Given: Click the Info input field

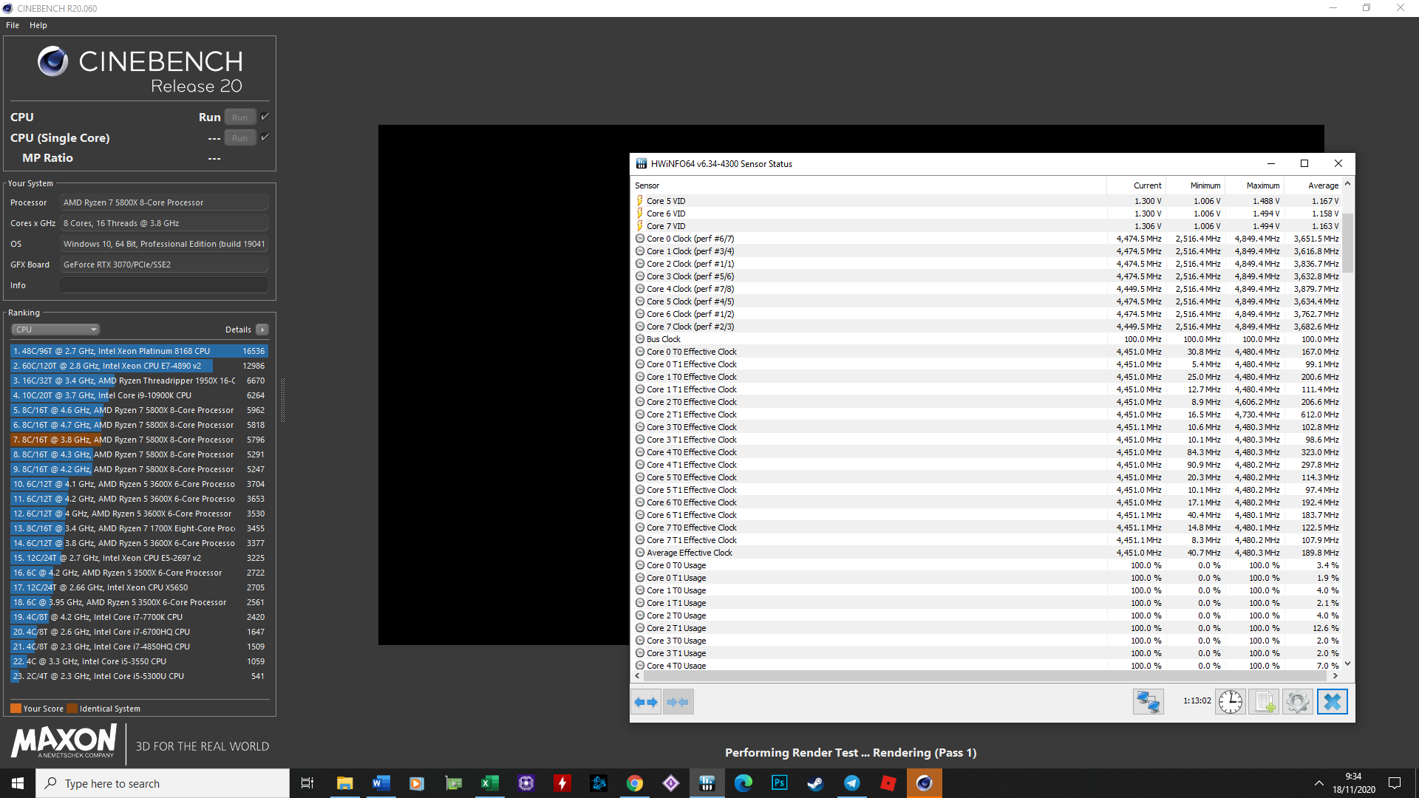Looking at the screenshot, I should pos(163,285).
